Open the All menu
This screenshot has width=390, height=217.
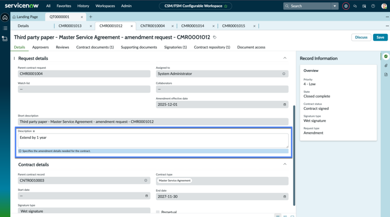pyautogui.click(x=48, y=6)
